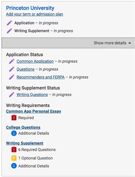Screen dimensions: 135x177
Task: Open College Questions link
Action: click(23, 127)
